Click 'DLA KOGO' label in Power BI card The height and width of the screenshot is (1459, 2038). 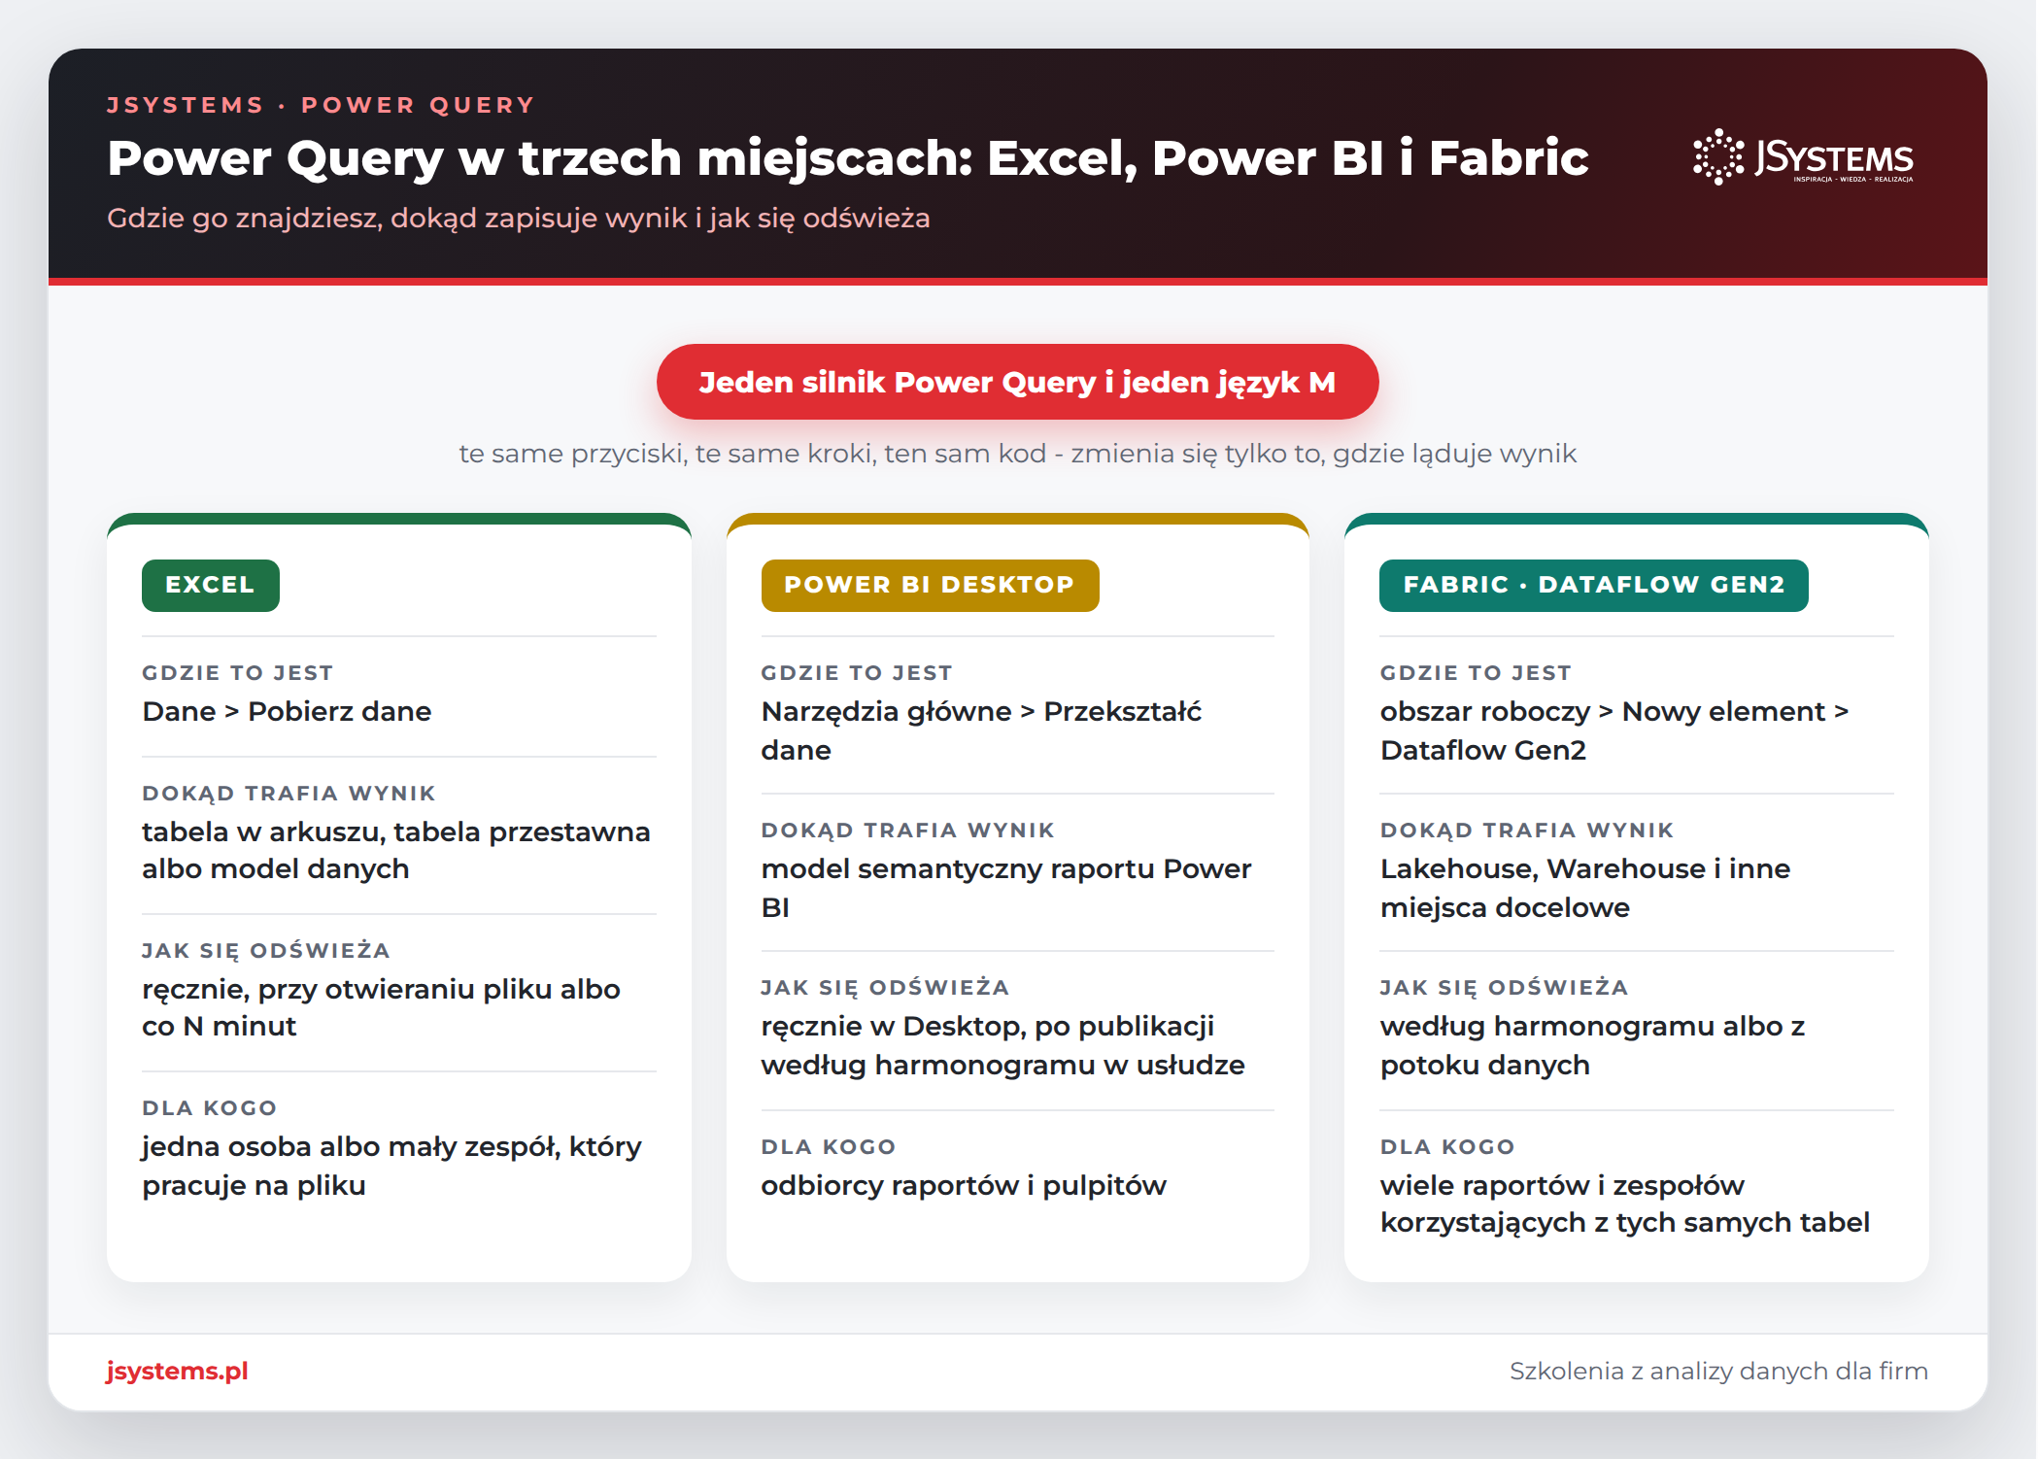point(829,1147)
